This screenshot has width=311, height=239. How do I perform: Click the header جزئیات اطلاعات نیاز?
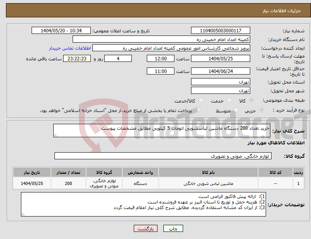(x=282, y=11)
